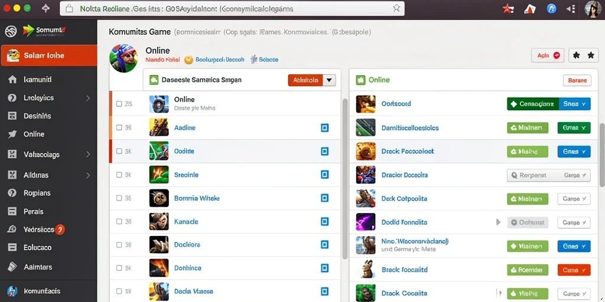
Task: Tick the checkbox in the Aadiine row
Action: pos(119,127)
